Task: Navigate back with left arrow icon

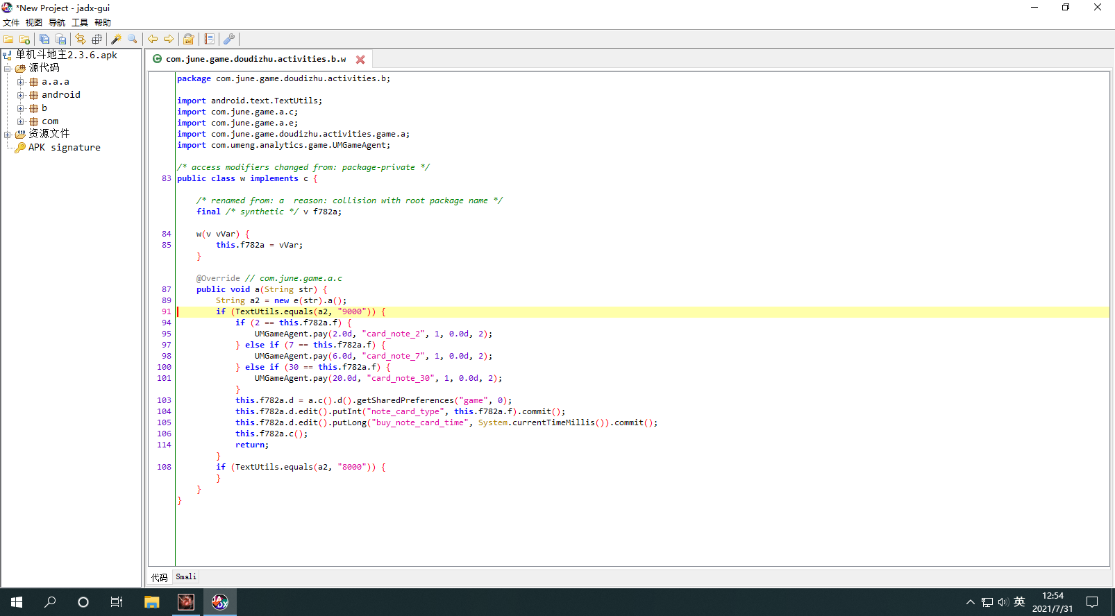Action: pyautogui.click(x=153, y=39)
